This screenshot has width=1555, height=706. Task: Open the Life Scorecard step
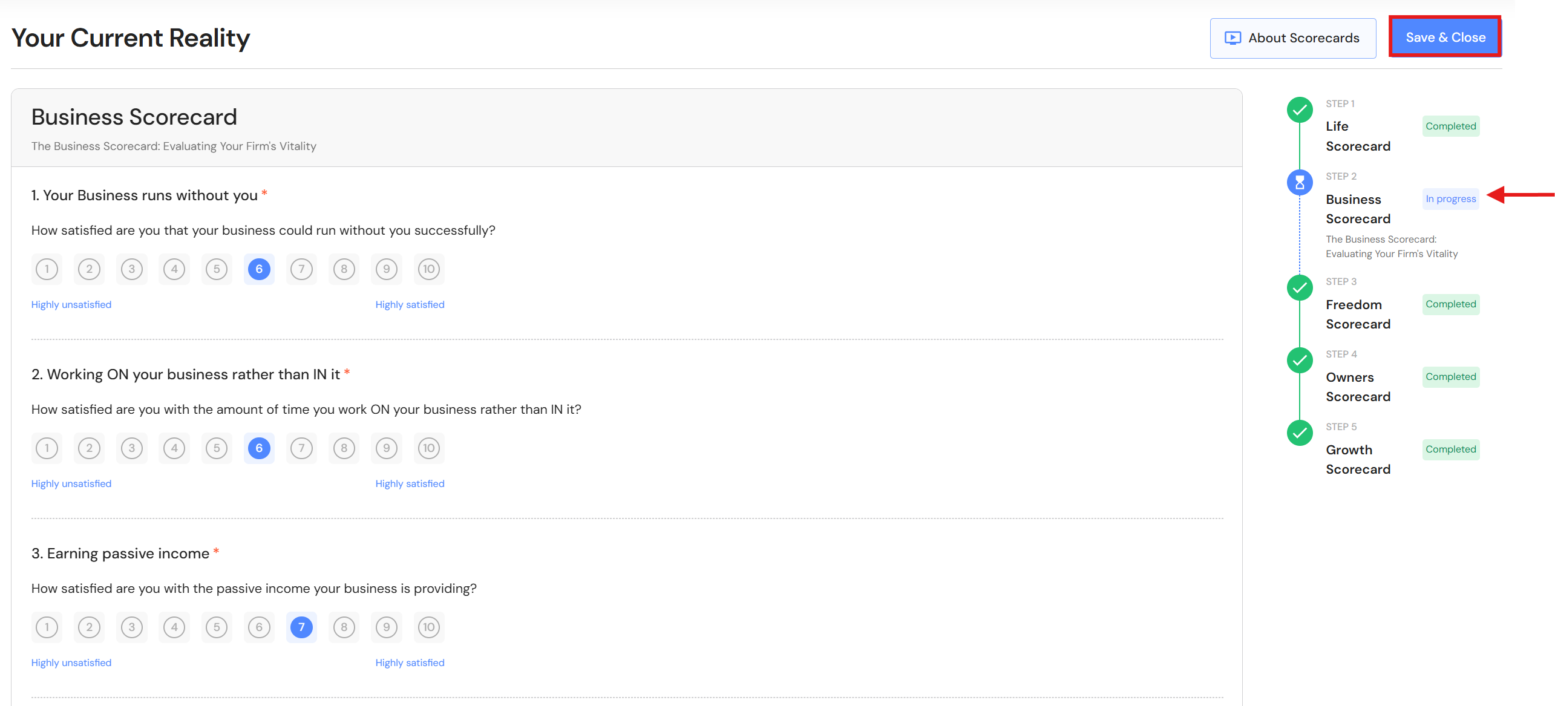(1357, 136)
